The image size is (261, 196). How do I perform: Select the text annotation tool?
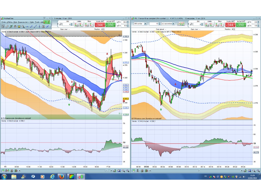[43, 27]
